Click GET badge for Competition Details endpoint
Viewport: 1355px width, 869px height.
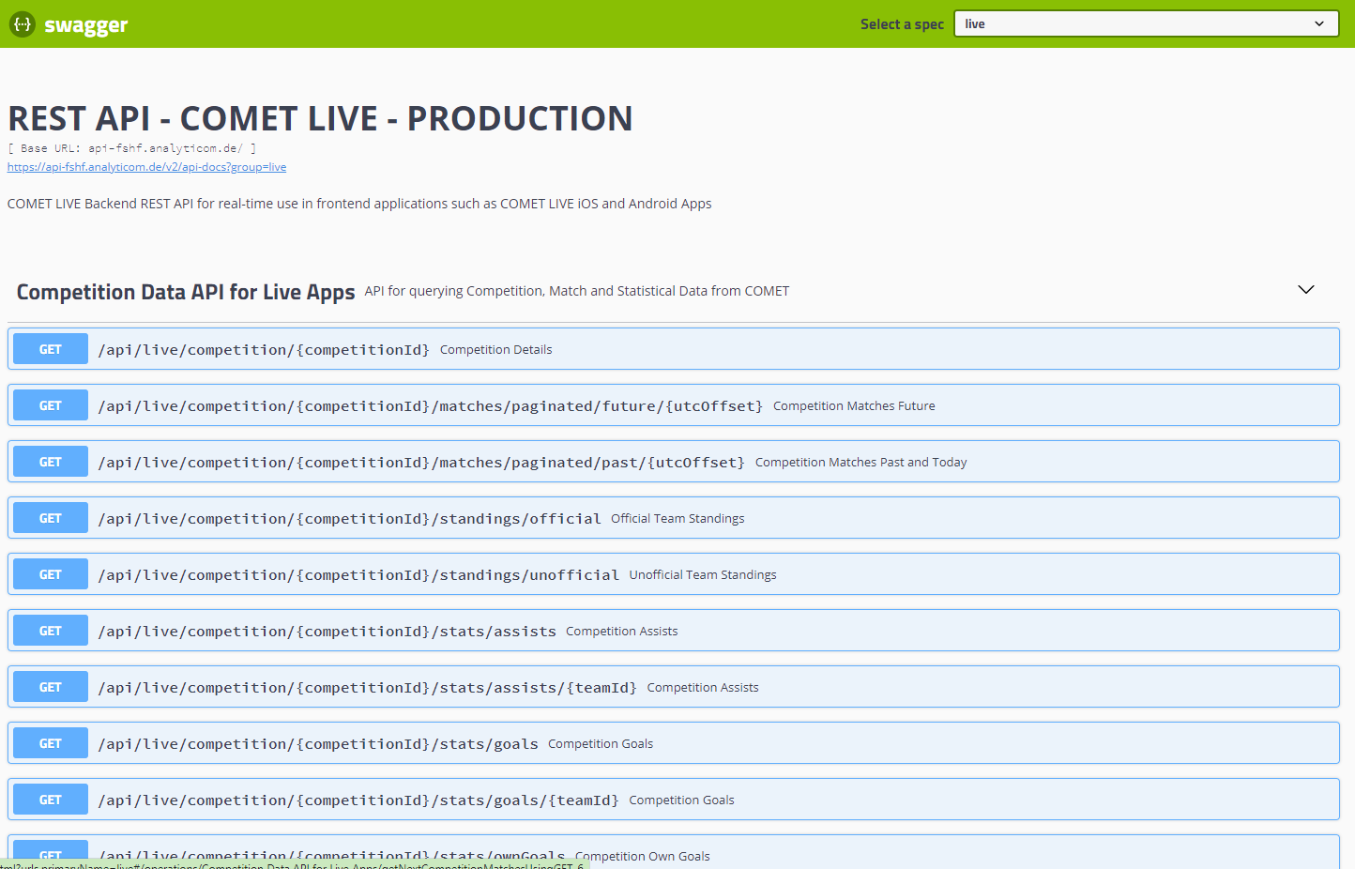(51, 349)
